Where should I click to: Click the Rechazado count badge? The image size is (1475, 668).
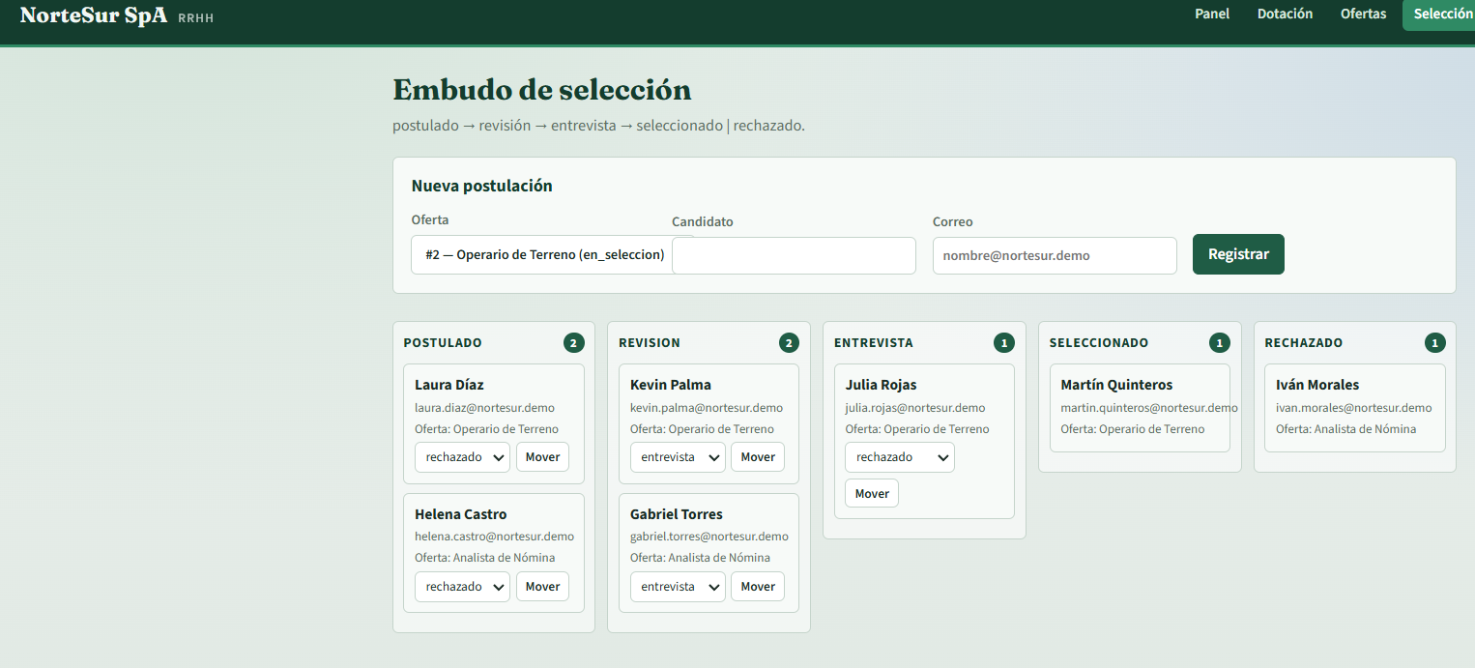1435,343
